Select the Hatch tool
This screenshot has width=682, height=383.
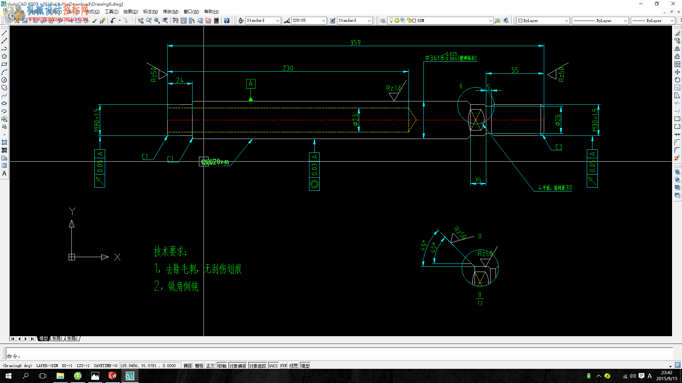pyautogui.click(x=4, y=142)
